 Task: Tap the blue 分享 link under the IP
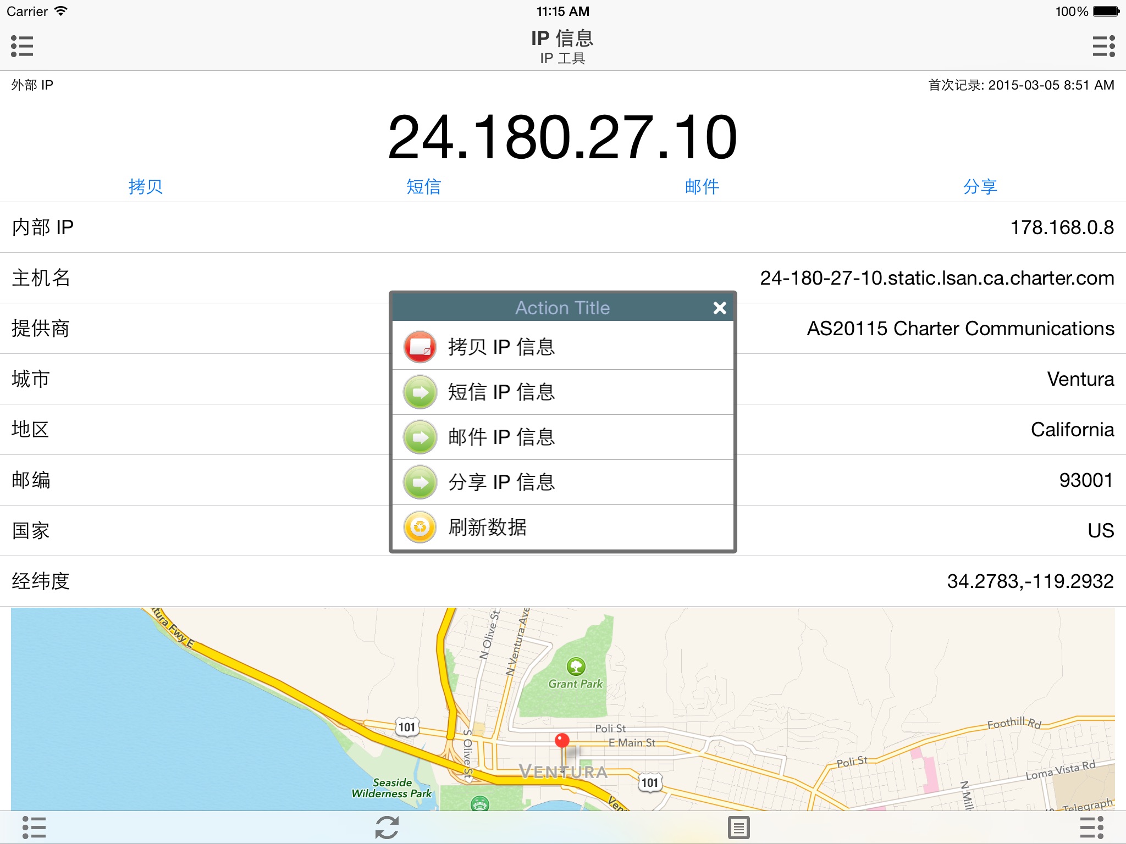[980, 187]
